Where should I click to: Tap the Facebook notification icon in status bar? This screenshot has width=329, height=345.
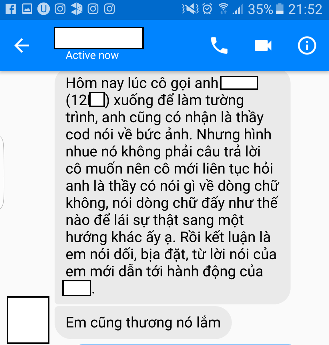pyautogui.click(x=11, y=9)
